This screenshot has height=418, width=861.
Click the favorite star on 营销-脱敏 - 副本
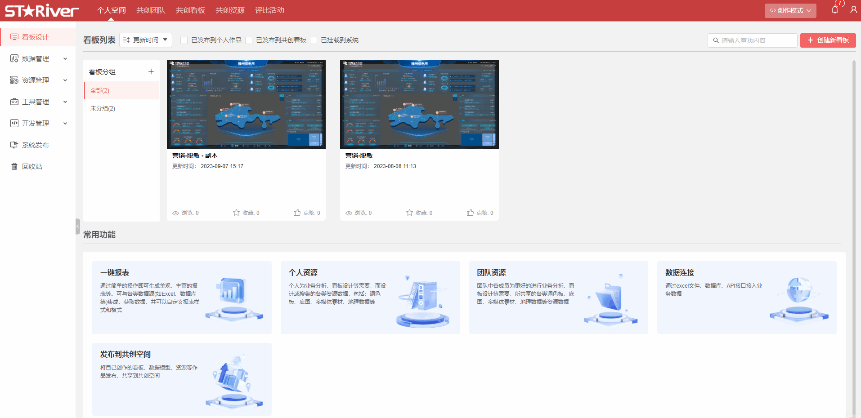pos(236,213)
